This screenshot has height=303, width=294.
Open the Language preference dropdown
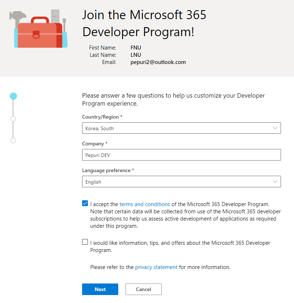tap(181, 182)
